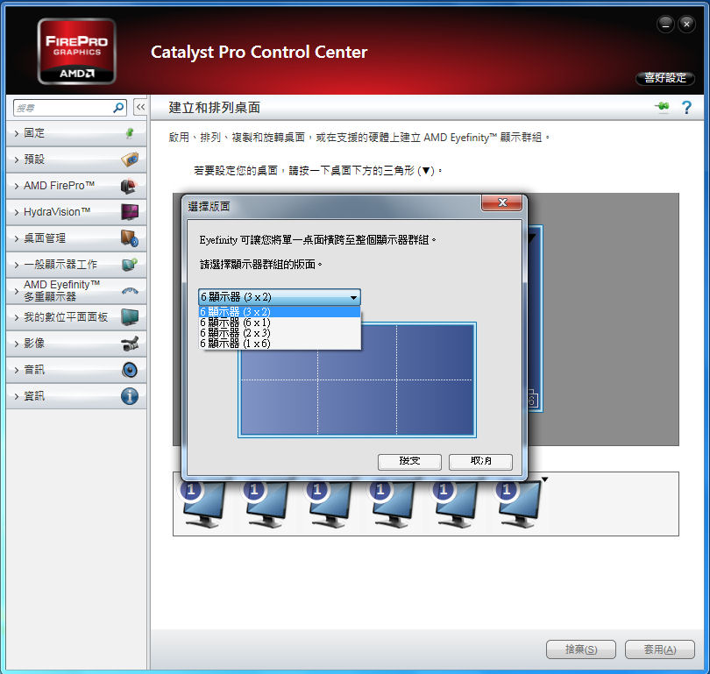Select the fifth monitor icon in display row

[x=456, y=504]
